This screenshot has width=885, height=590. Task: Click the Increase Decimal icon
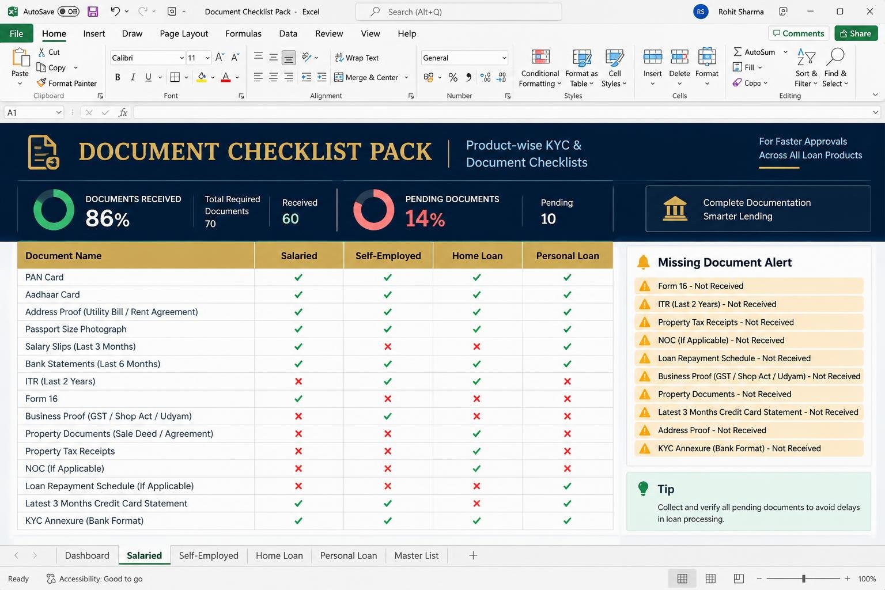click(486, 77)
